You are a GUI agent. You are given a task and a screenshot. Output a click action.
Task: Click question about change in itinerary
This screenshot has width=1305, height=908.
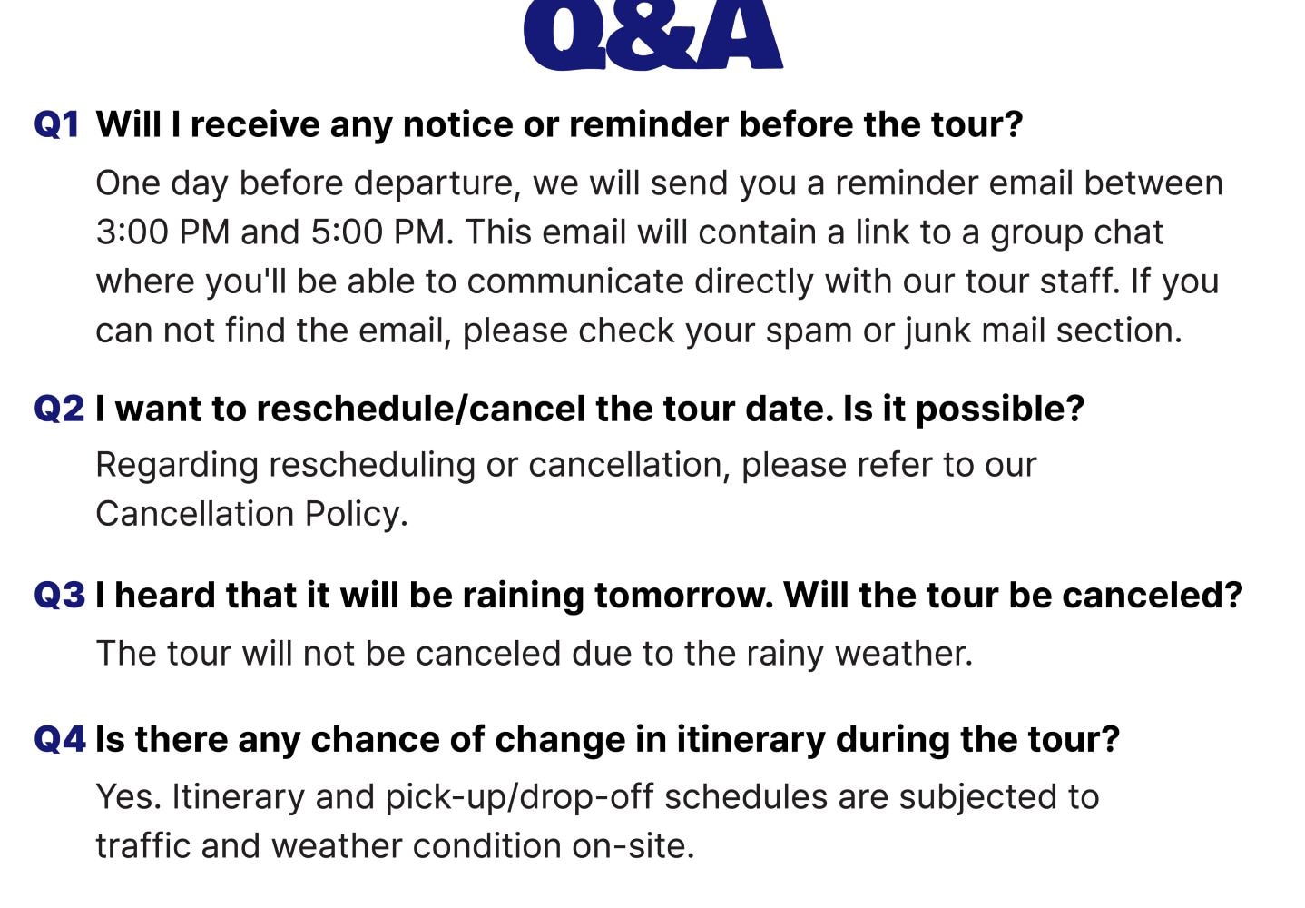click(x=608, y=740)
